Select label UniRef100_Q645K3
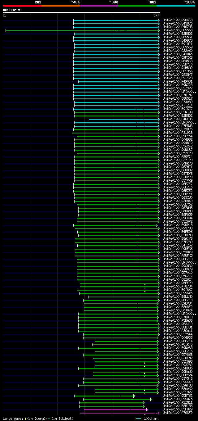Viewport: 198px width, 421px height. (x=178, y=61)
